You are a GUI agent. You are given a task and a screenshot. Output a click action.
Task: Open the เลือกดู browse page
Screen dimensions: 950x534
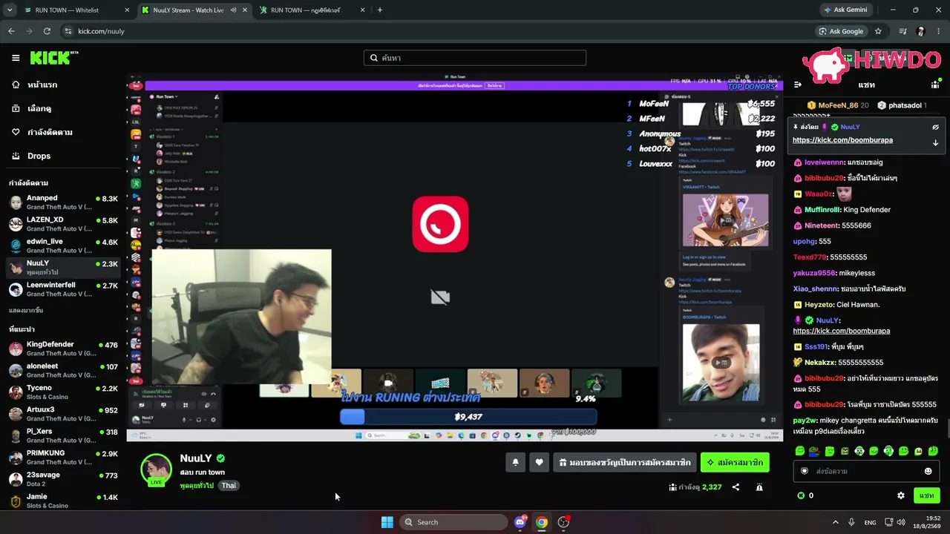click(x=39, y=108)
